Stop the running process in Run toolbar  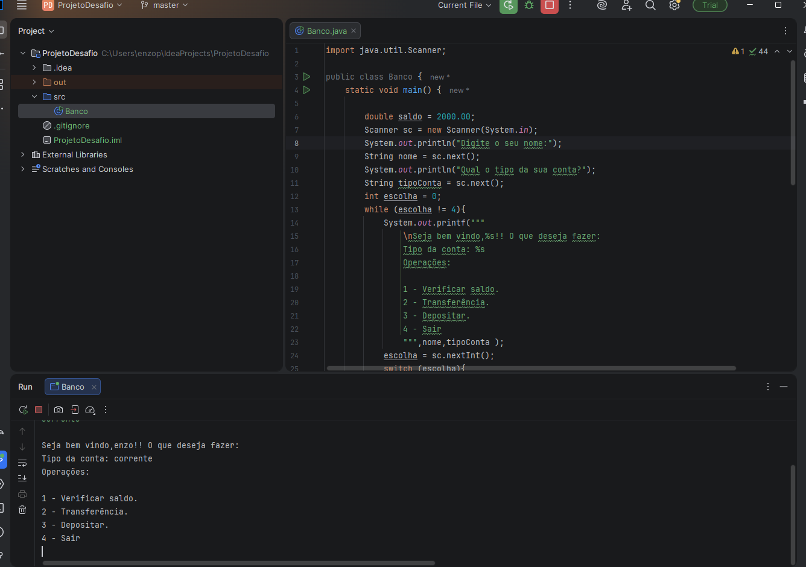39,410
